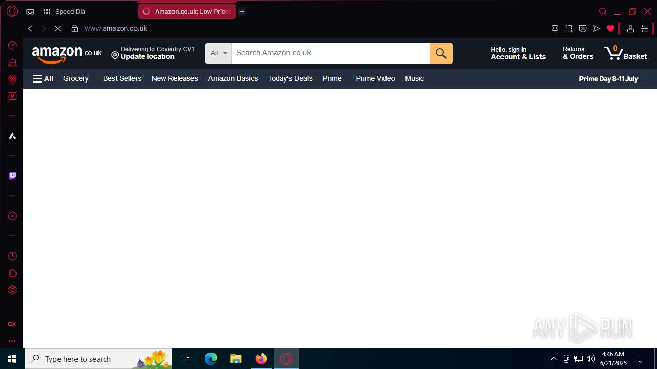Open GX Control speedometer in sidebar
The image size is (657, 369).
[x=12, y=46]
